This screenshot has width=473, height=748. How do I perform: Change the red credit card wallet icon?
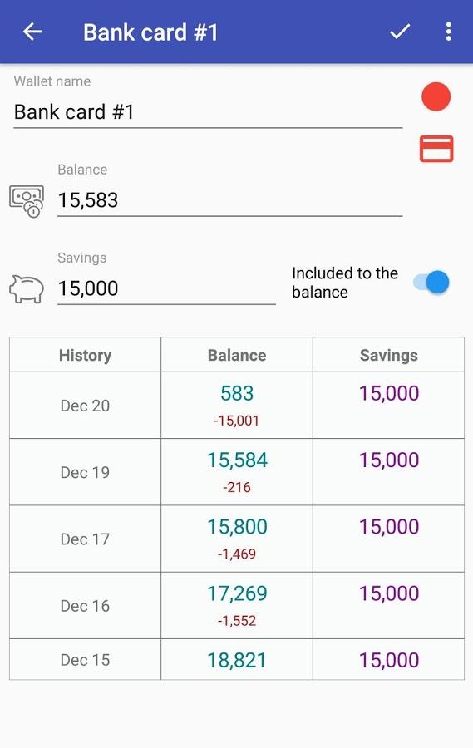click(436, 149)
